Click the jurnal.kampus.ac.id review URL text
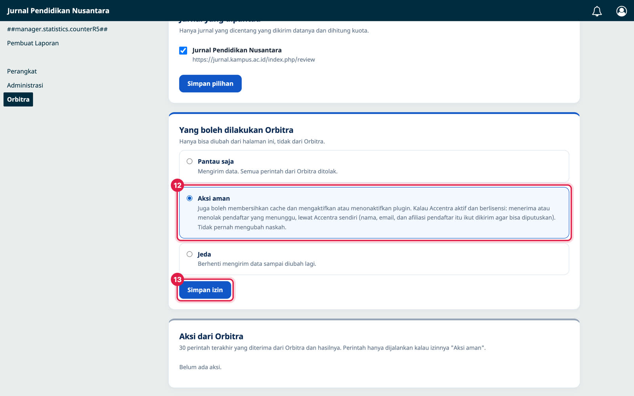Viewport: 634px width, 396px height. [254, 60]
